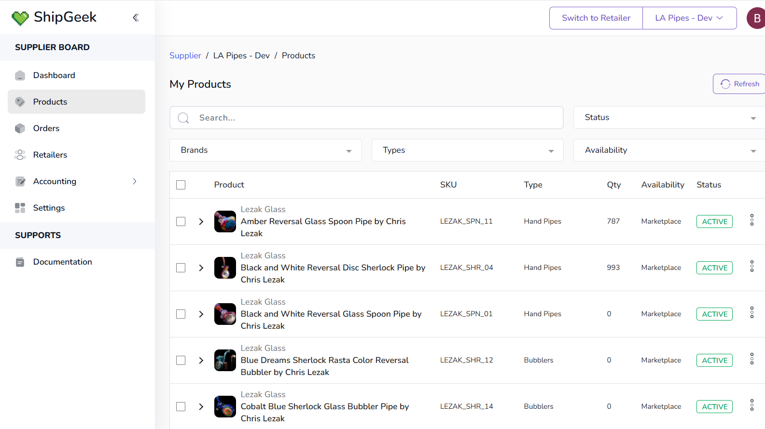Check the LEZAK_SPN_01 product row

(181, 314)
